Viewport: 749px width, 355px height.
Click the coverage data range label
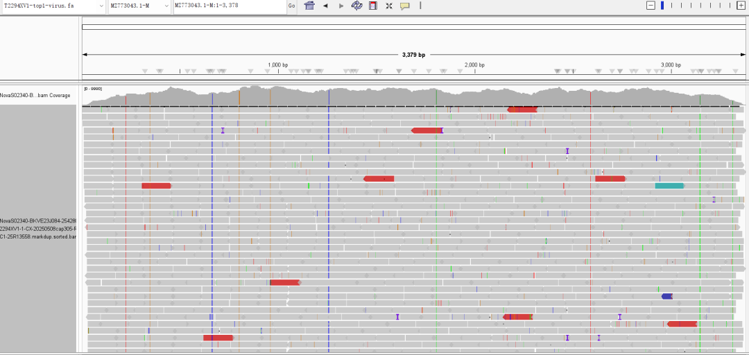(93, 89)
